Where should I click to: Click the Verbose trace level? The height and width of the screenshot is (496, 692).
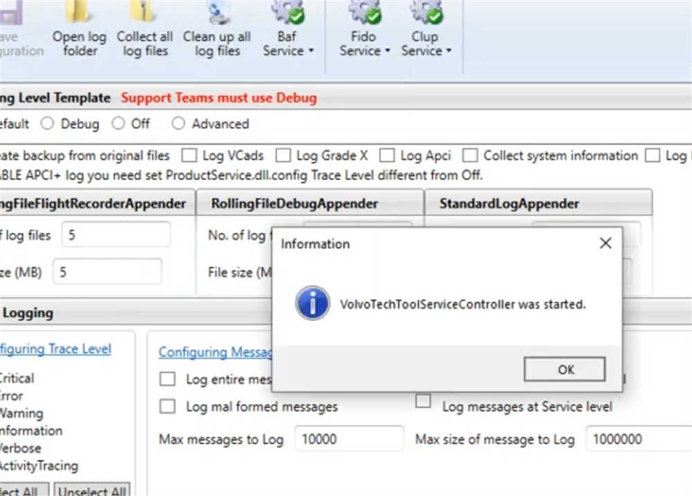tap(20, 448)
